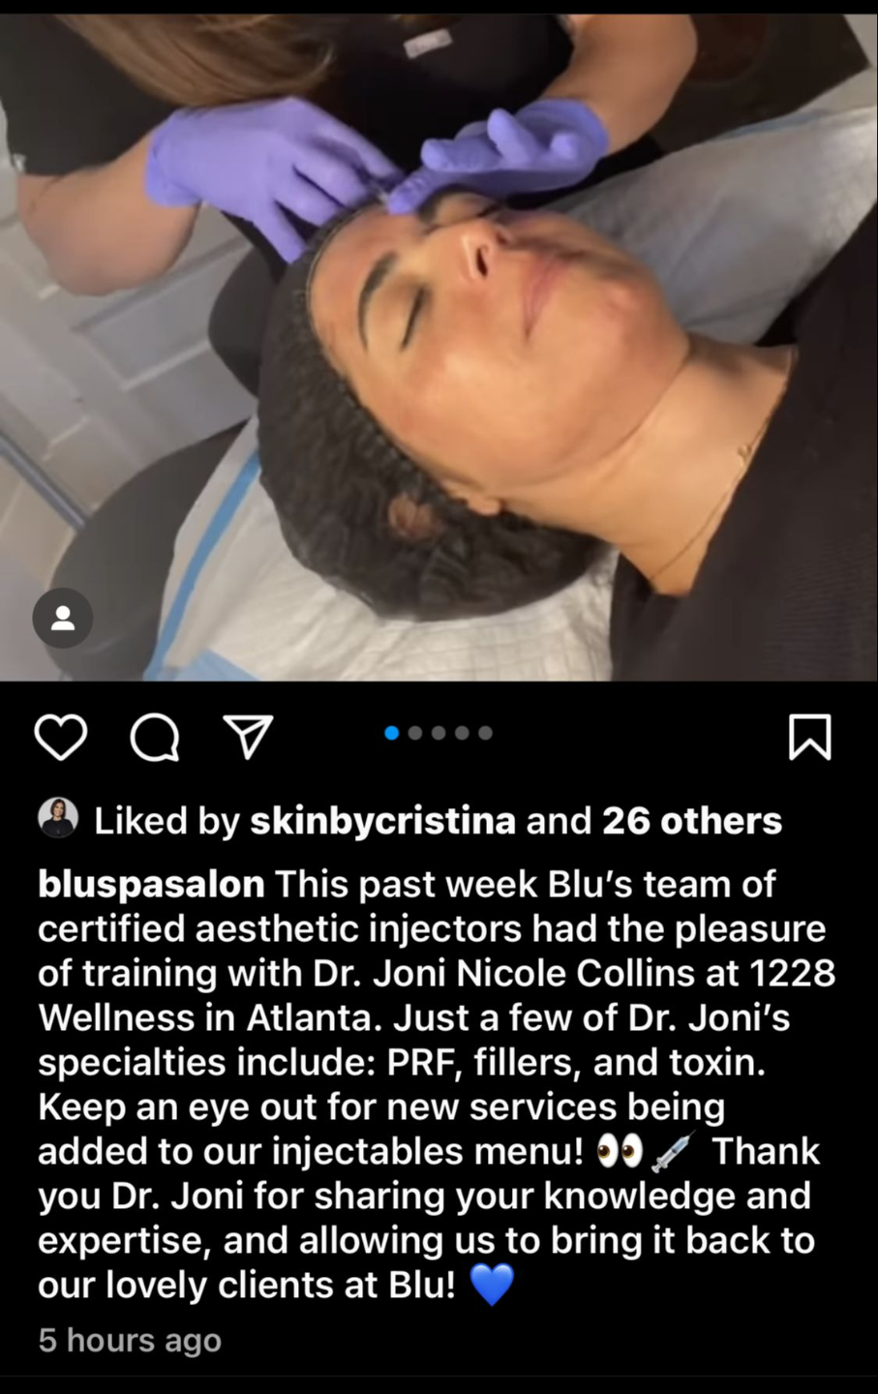Select the first blue carousel dot

[392, 733]
